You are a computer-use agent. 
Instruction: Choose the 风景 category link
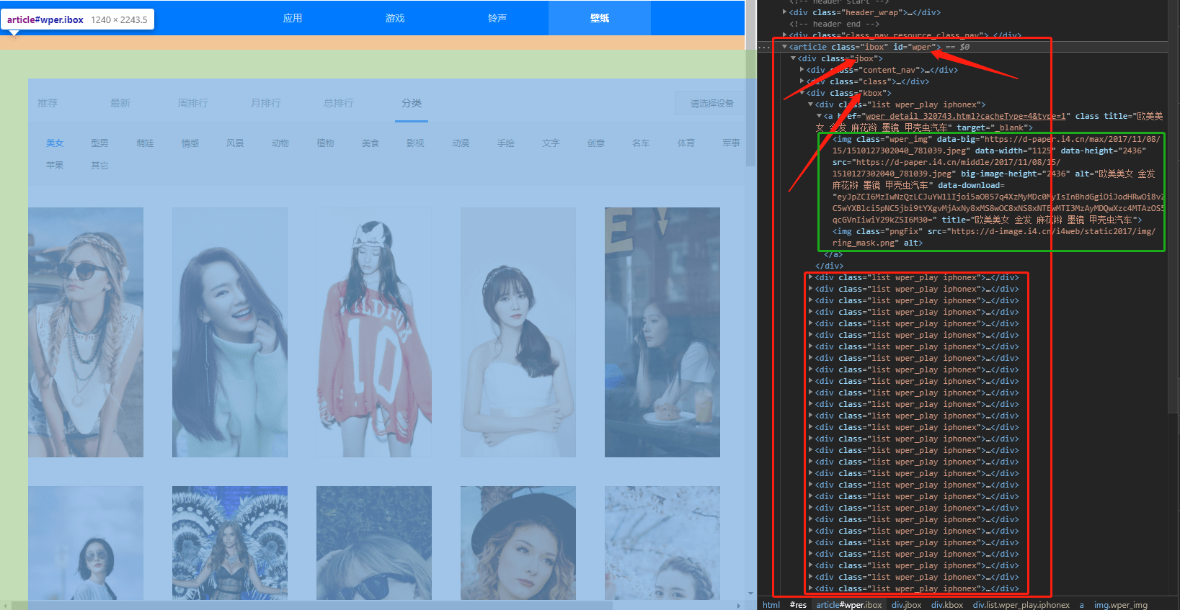(x=235, y=143)
